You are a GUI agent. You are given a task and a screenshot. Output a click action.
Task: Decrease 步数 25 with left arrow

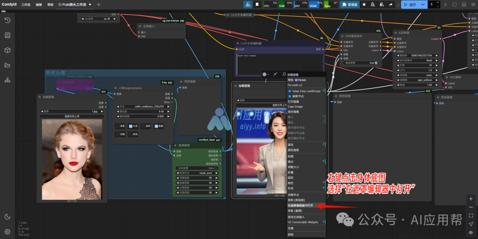point(398,65)
